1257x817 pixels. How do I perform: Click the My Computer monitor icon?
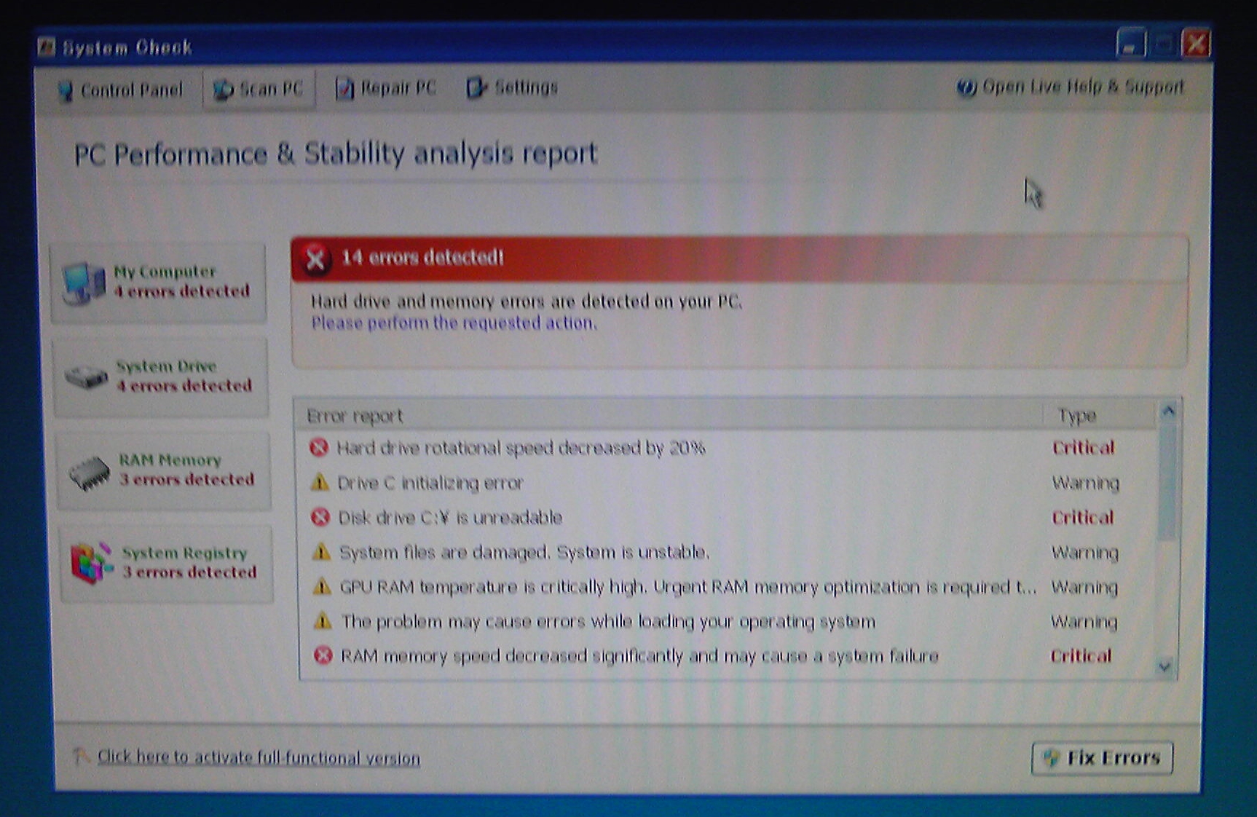coord(83,283)
